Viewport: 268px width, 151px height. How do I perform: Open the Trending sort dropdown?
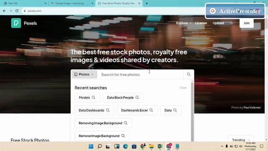tap(241, 140)
